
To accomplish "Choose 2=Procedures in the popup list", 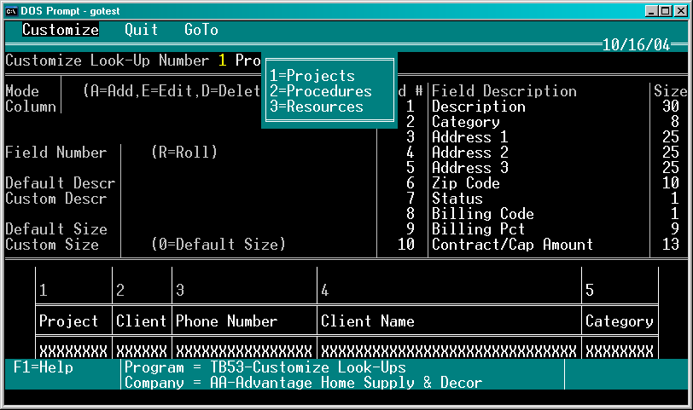I will [x=321, y=91].
